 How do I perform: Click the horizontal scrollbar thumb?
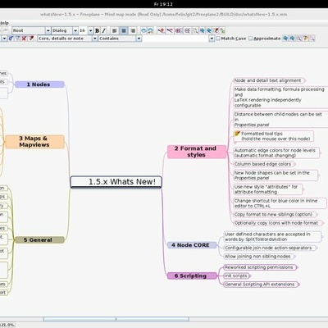116,319
